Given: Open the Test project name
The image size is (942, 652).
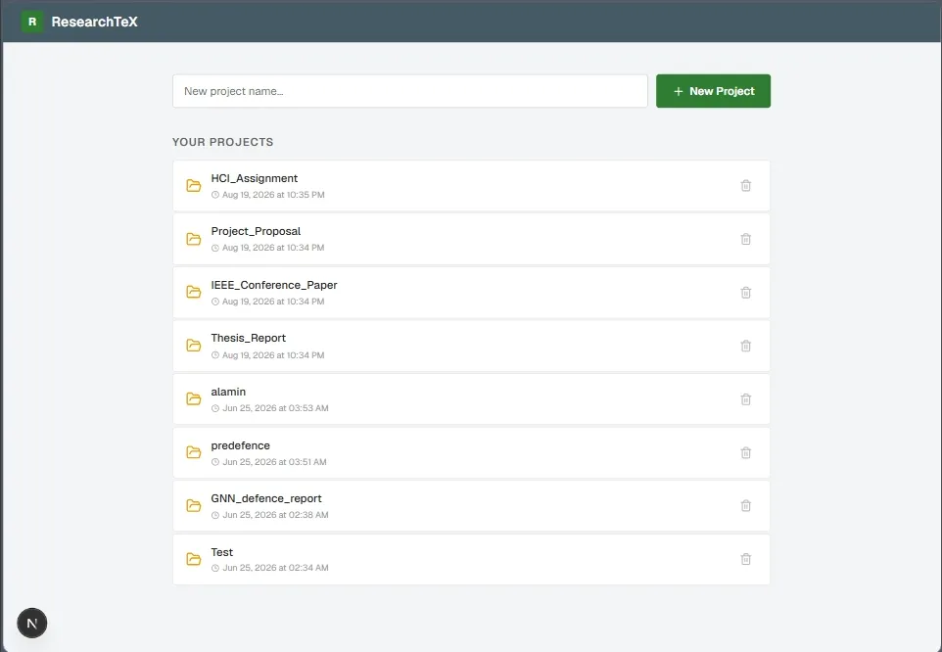Looking at the screenshot, I should 221,552.
